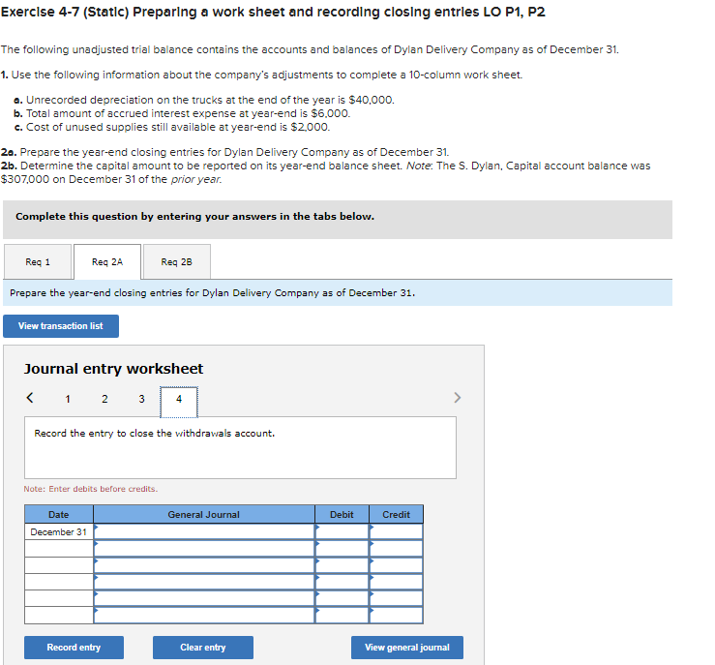Screen dimensions: 715x665
Task: Click the Date column header
Action: point(59,515)
